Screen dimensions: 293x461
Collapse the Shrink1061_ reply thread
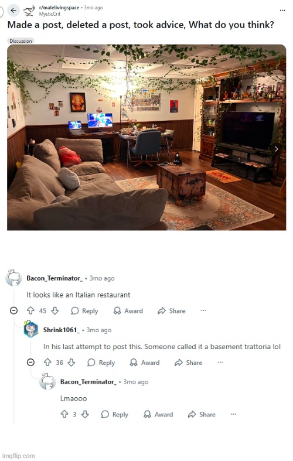pos(30,363)
